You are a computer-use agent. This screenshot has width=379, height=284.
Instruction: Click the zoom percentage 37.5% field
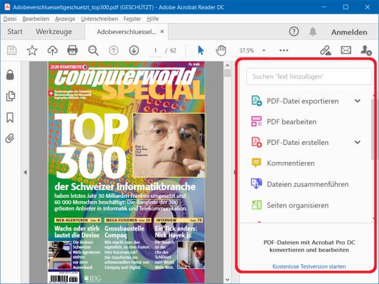pos(246,50)
